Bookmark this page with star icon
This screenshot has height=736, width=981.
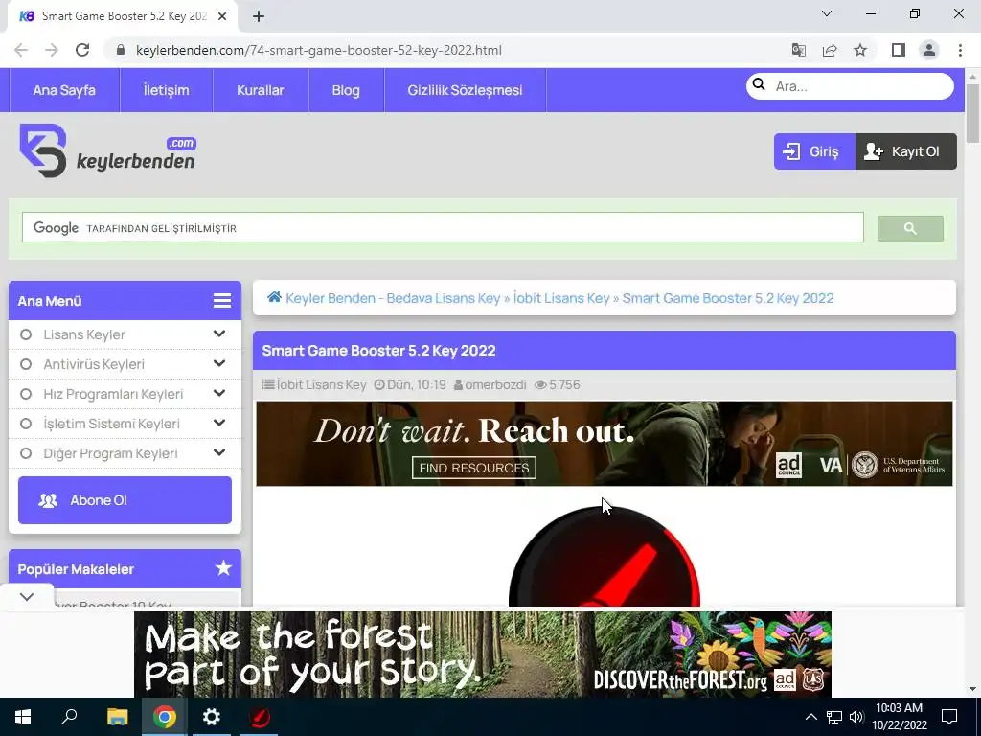click(x=860, y=50)
